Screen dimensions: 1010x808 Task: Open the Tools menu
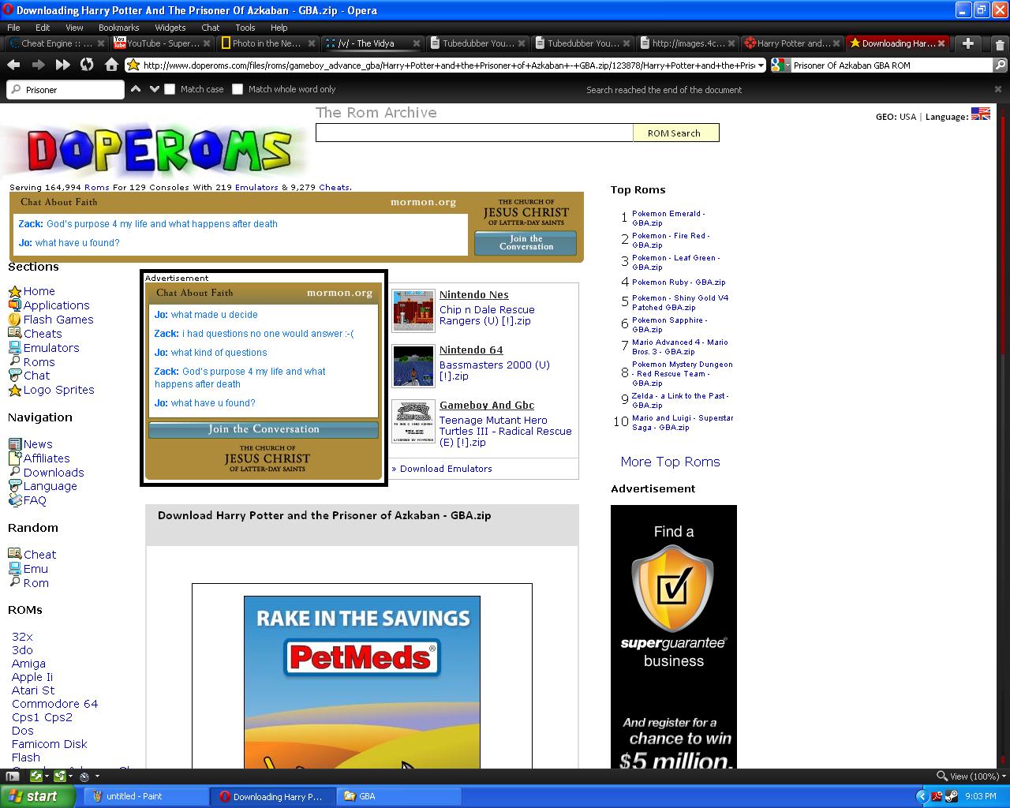point(245,27)
